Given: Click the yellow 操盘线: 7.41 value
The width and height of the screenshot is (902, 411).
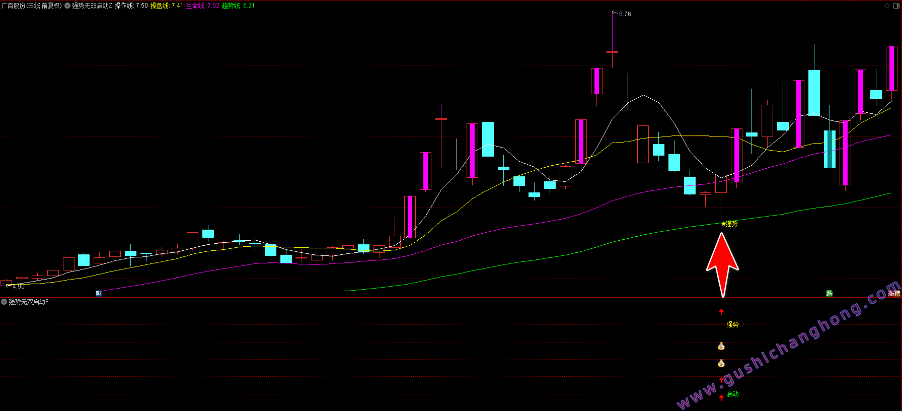Looking at the screenshot, I should tap(167, 6).
